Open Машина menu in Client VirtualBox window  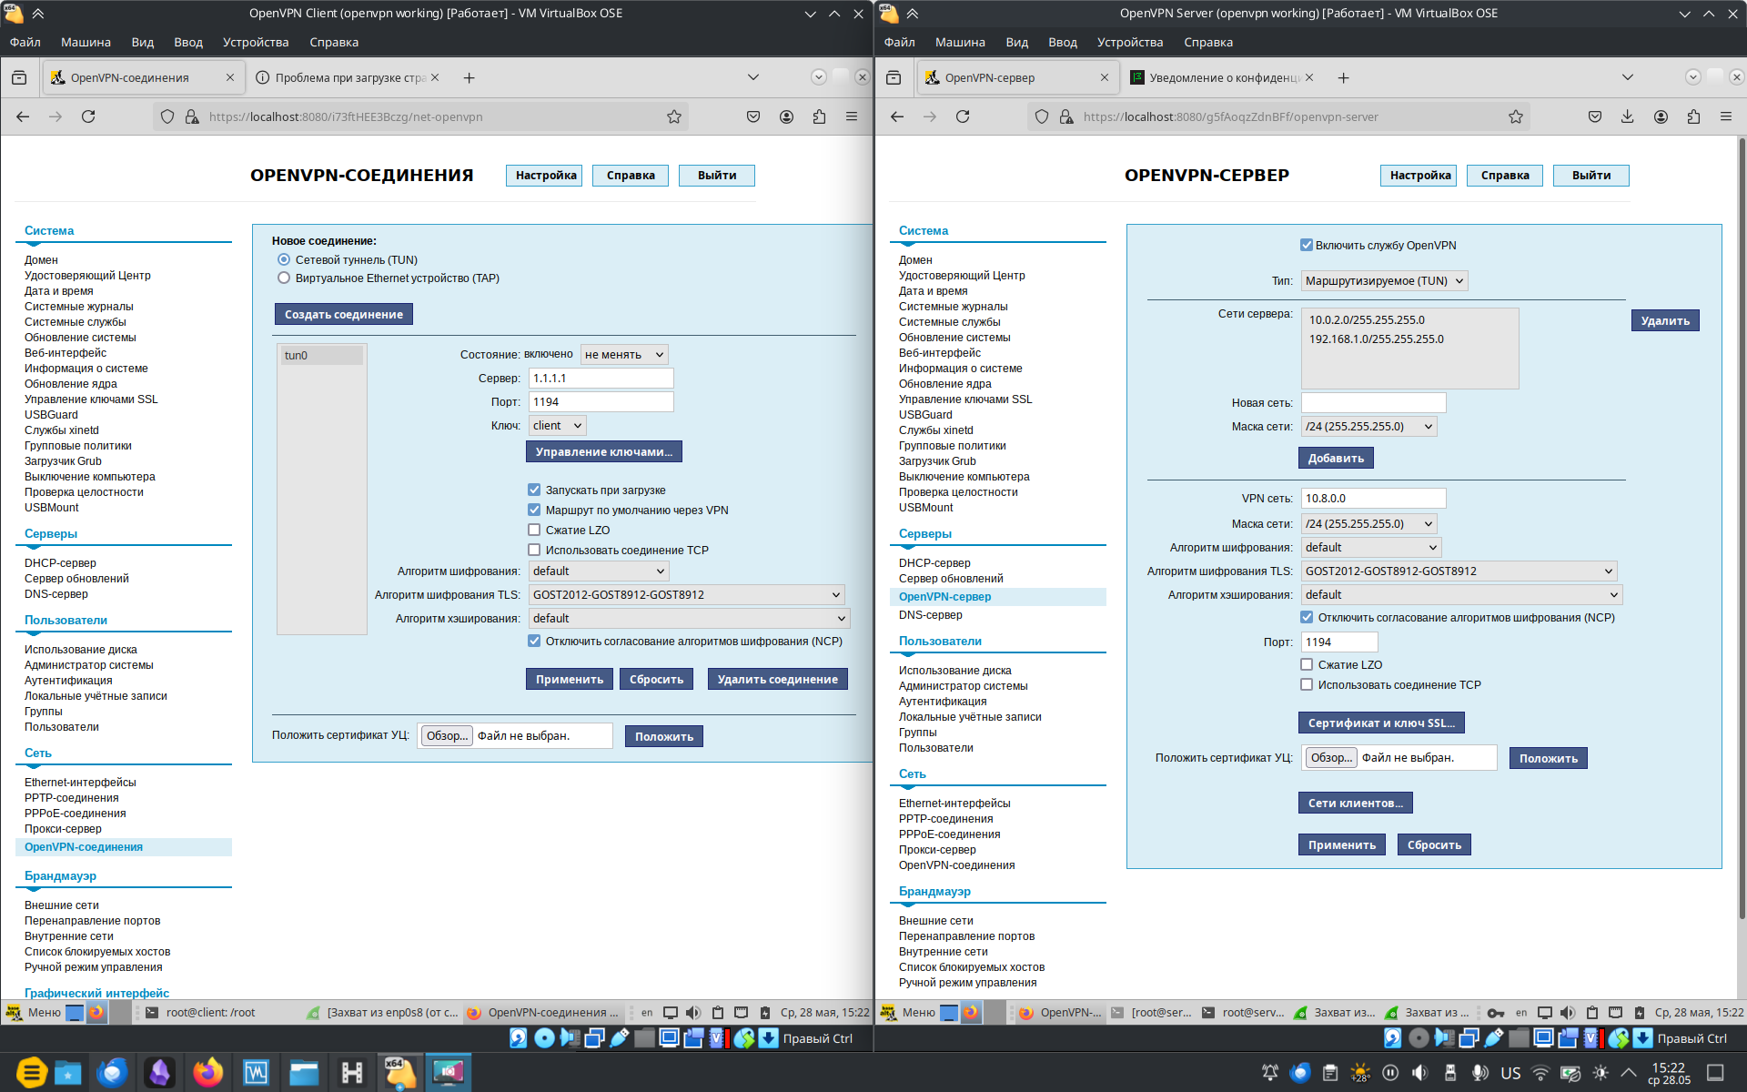86,42
